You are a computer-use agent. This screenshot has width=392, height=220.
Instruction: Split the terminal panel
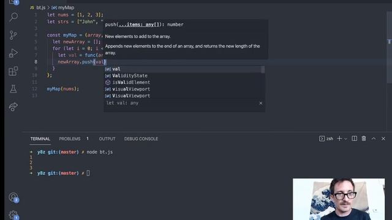pyautogui.click(x=354, y=139)
